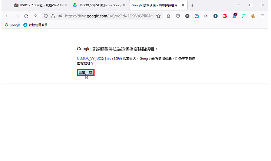The image size is (271, 161).
Task: Open the Adblock Plus extension
Action: pos(225,16)
